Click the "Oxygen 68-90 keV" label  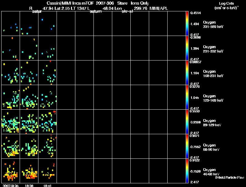pyautogui.click(x=211, y=147)
